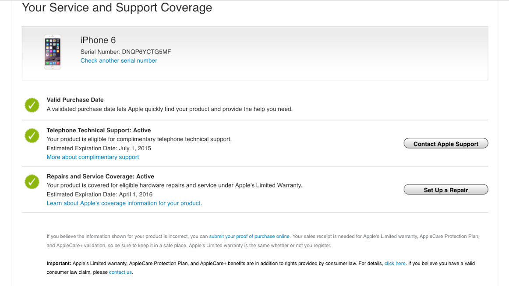Click the Repairs and Service Coverage: Active heading

(x=100, y=177)
